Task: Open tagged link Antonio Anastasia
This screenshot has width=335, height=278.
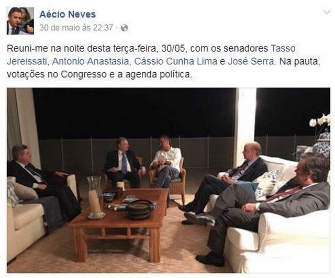Action: click(x=90, y=61)
